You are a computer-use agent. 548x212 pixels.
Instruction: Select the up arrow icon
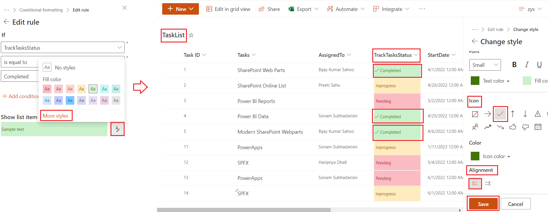[x=513, y=114]
